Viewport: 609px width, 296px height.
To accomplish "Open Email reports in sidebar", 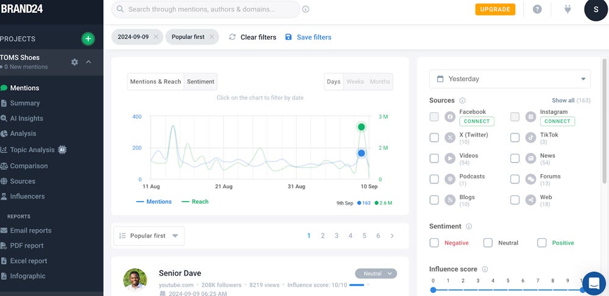I will 30,231.
